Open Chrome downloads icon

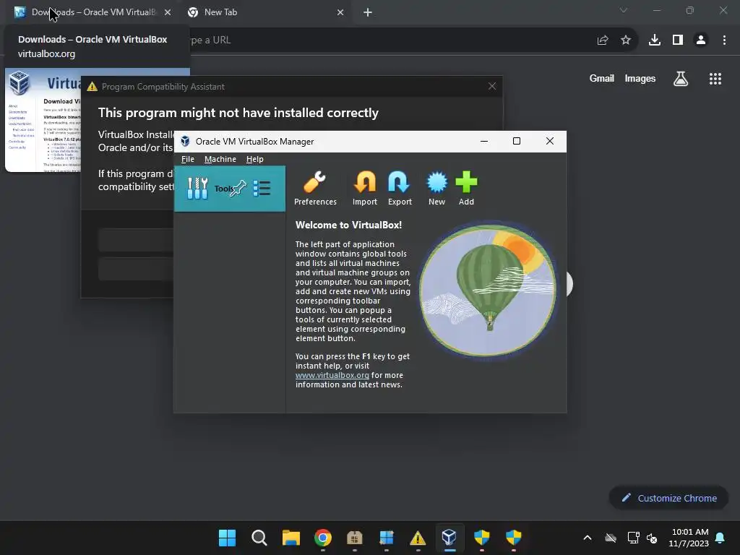[655, 40]
